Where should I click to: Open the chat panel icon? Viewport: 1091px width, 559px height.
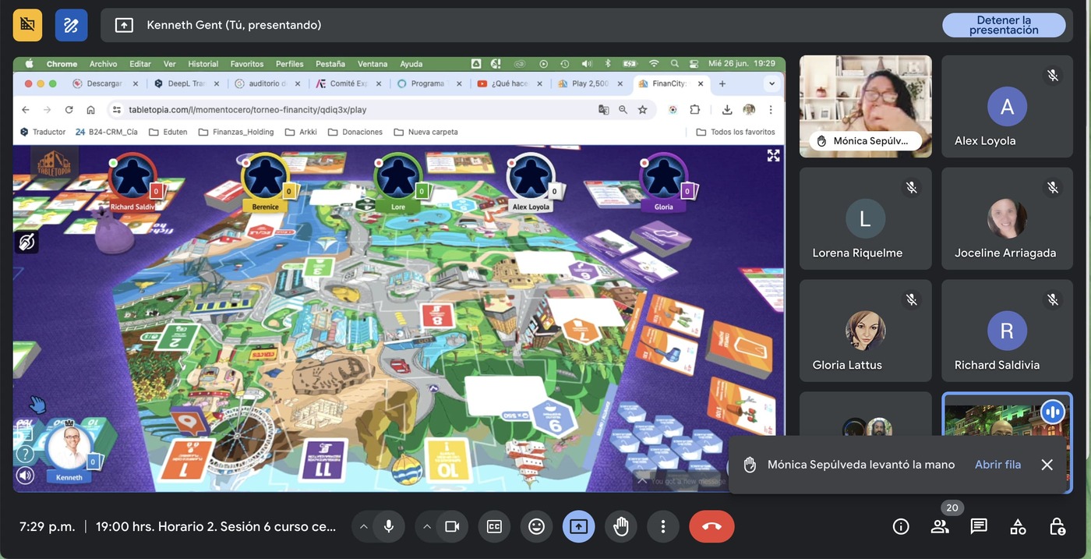(979, 527)
